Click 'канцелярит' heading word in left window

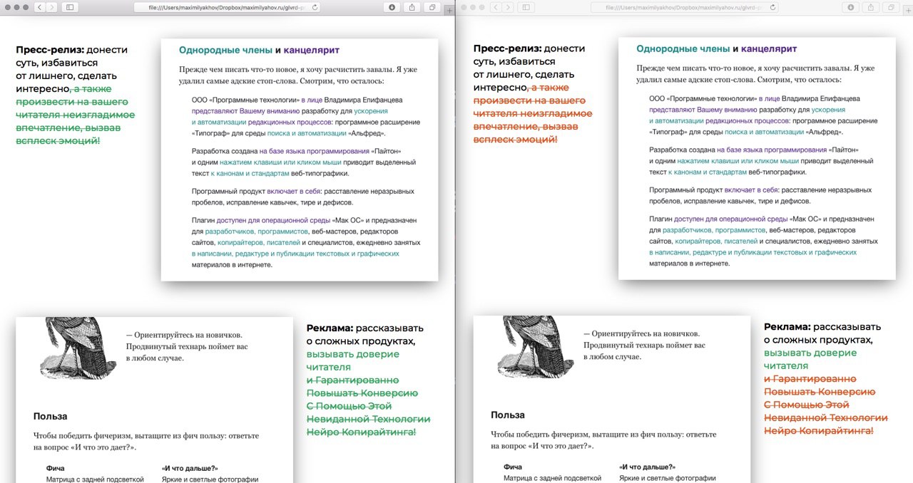(312, 50)
